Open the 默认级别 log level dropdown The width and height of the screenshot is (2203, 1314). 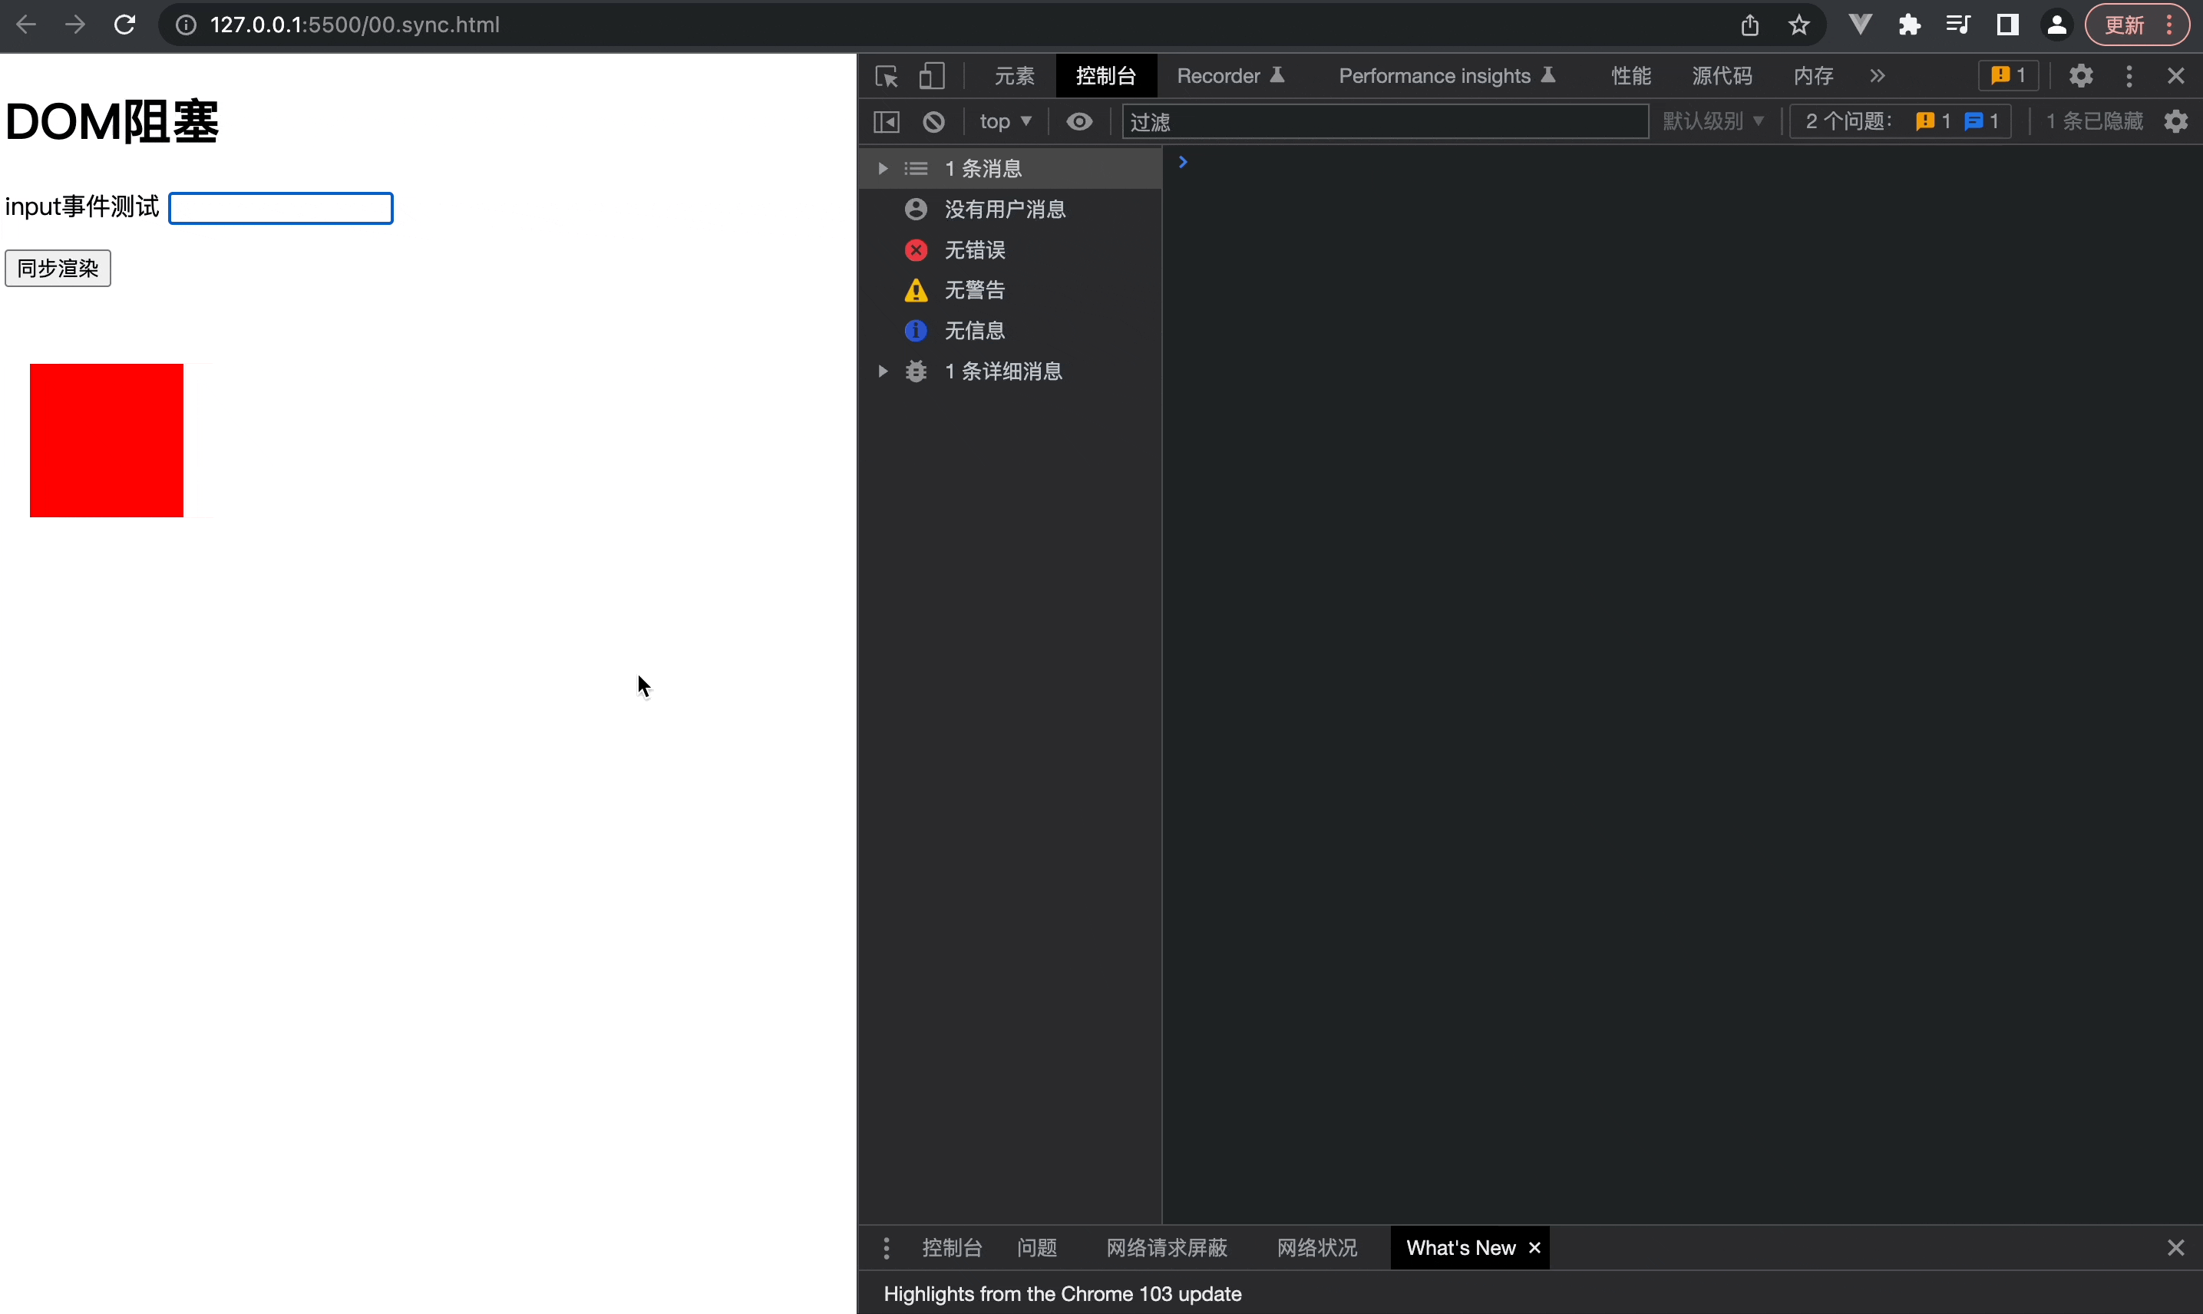[1713, 121]
